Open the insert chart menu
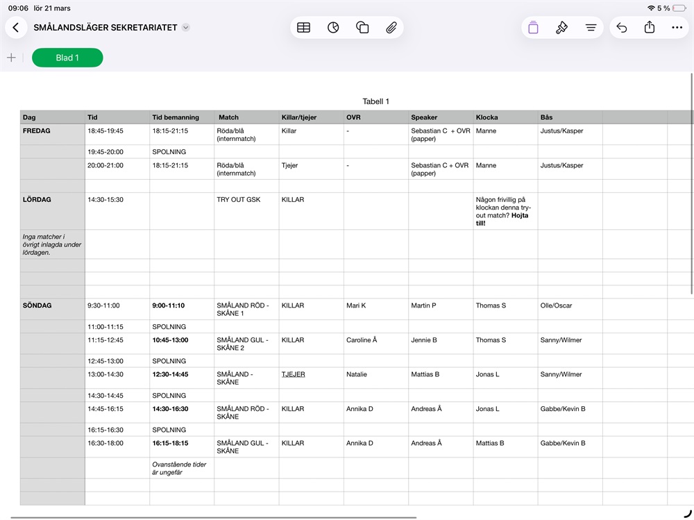 point(333,28)
